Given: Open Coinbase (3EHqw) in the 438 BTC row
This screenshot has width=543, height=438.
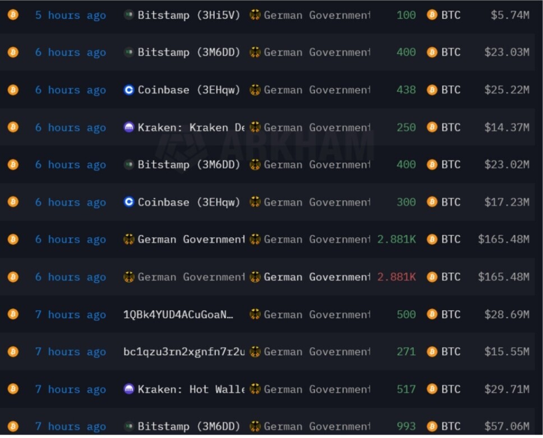Looking at the screenshot, I should [188, 90].
